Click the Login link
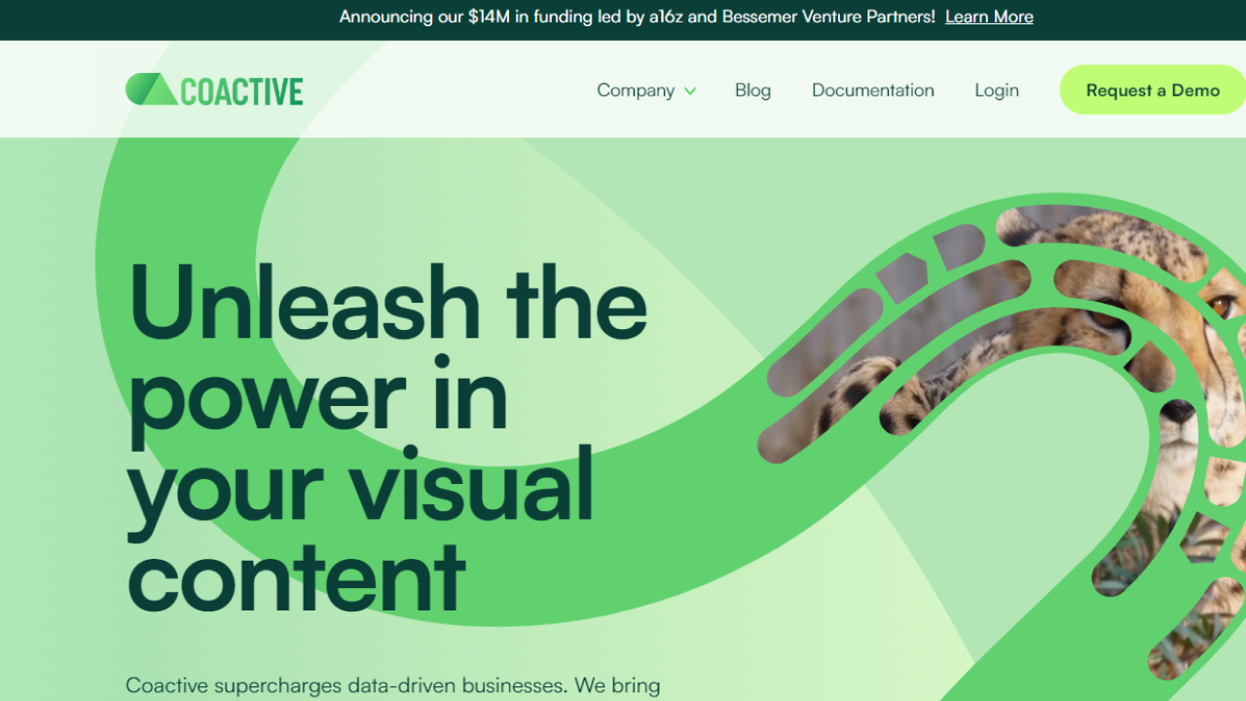1246x701 pixels. point(996,91)
